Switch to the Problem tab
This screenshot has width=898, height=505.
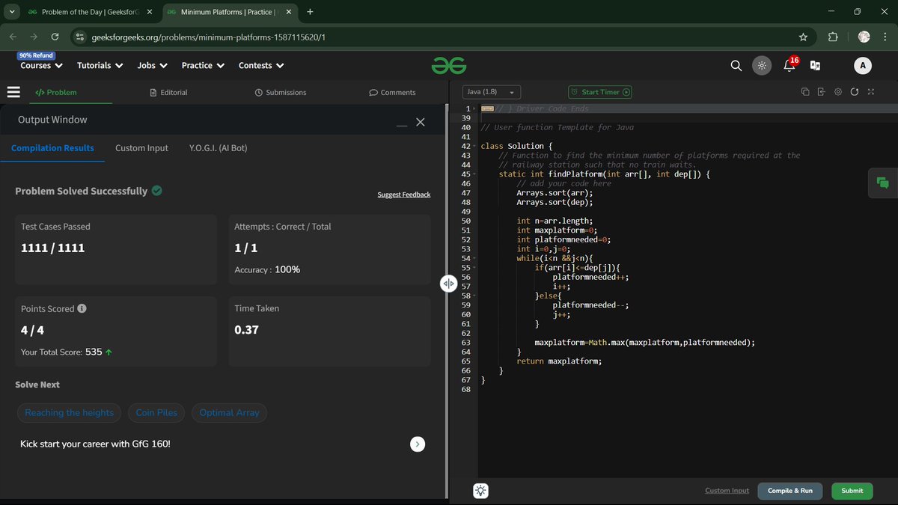click(56, 92)
